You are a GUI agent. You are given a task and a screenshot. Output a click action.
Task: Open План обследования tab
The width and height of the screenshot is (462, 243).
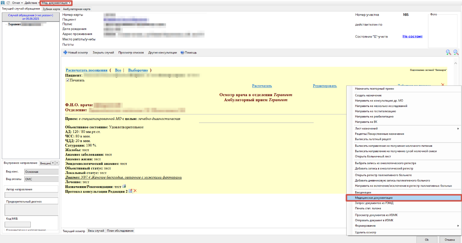click(x=120, y=231)
